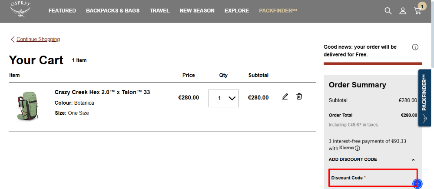434x189 pixels.
Task: Click the Klarna info icon
Action: click(358, 148)
